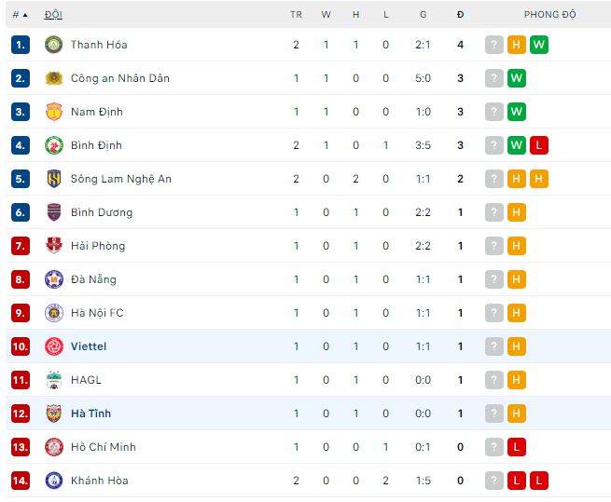Click Bình Định's red L form badge
Screen dimensions: 611x502
(539, 145)
